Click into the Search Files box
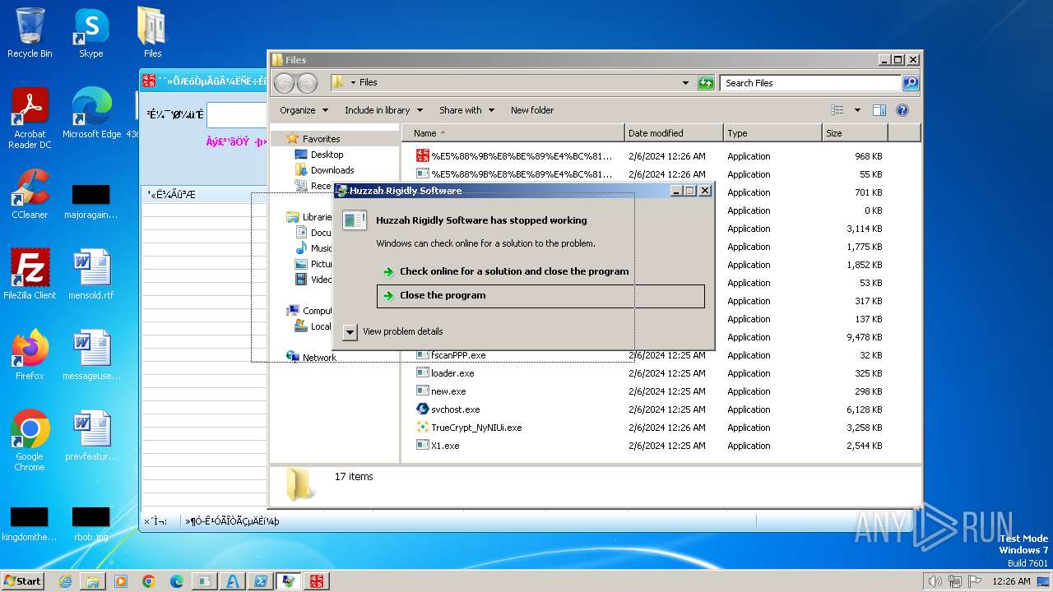The height and width of the screenshot is (592, 1053). tap(811, 82)
